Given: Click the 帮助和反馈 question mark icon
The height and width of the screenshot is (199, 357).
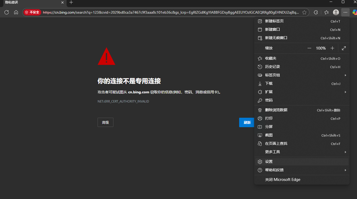Looking at the screenshot, I should (260, 170).
